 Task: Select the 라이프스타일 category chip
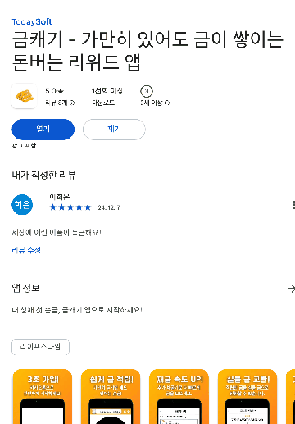tap(40, 347)
